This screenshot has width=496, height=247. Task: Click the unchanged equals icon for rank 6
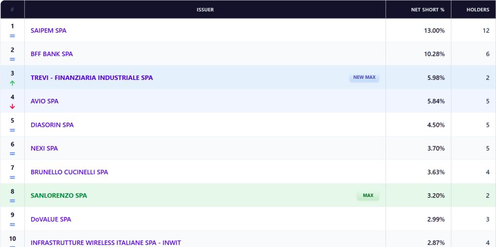point(12,154)
